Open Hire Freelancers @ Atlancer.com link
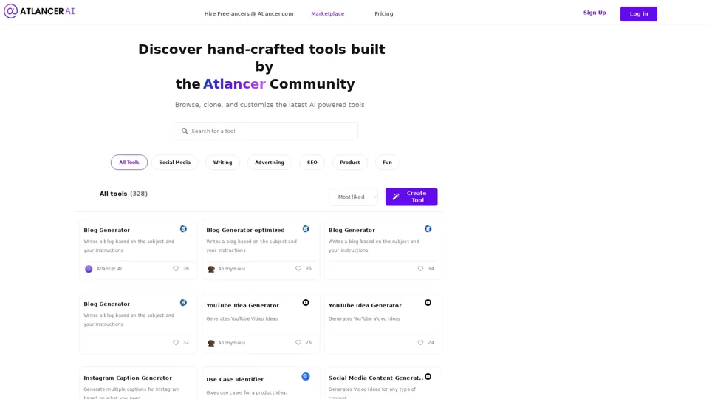This screenshot has width=709, height=399. (x=249, y=13)
